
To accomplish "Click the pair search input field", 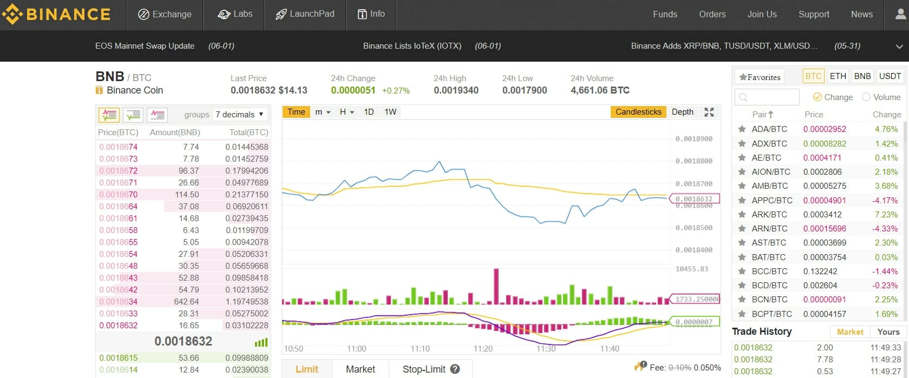I will (767, 97).
